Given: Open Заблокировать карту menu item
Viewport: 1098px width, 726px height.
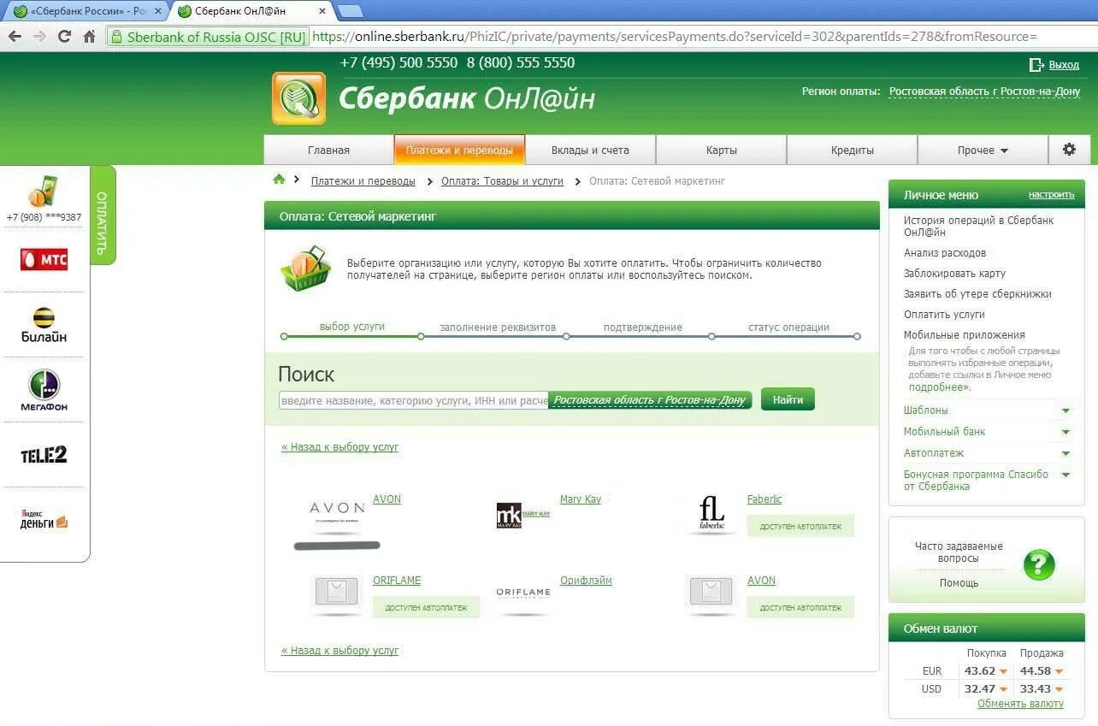Looking at the screenshot, I should 954,274.
